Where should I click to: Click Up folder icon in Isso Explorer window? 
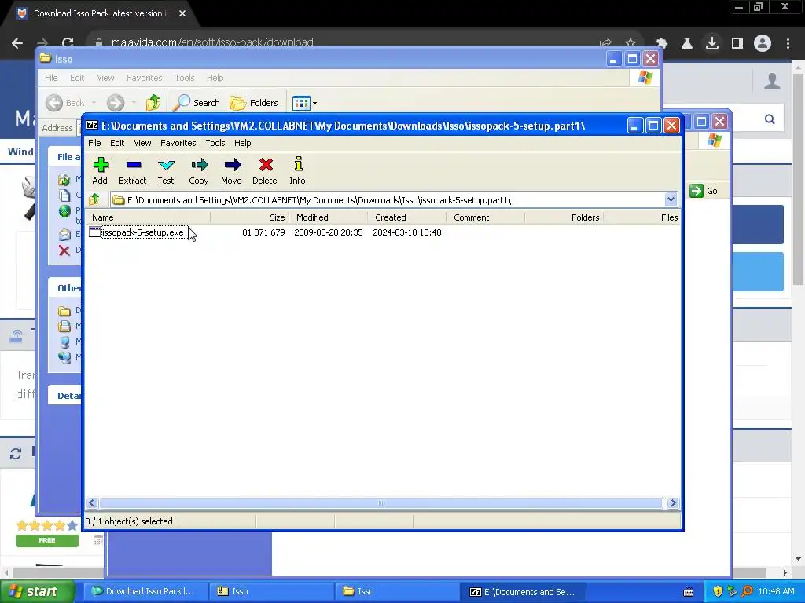pos(153,103)
